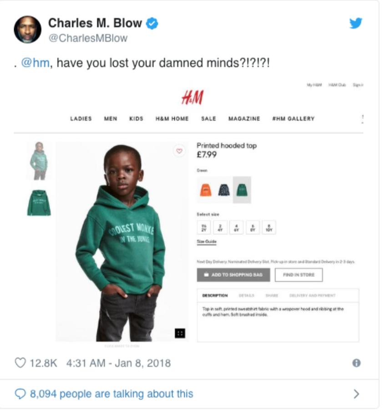
Task: Click the blue verified badge
Action: click(x=152, y=24)
